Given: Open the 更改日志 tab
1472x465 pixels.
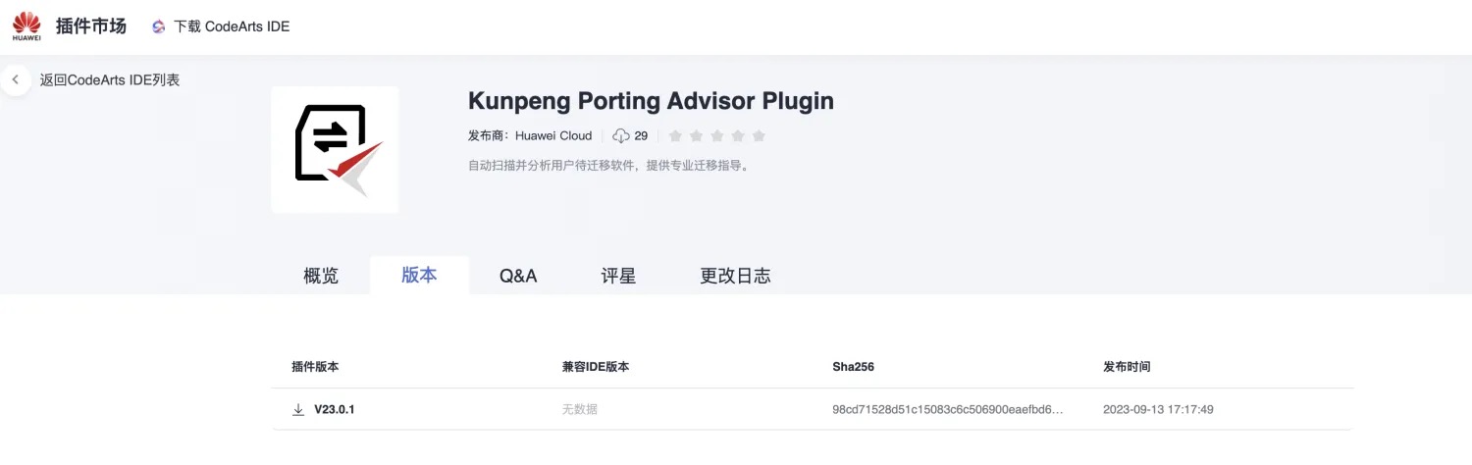Looking at the screenshot, I should pos(735,276).
